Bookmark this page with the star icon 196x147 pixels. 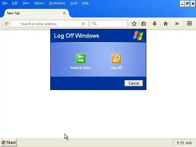tap(134, 24)
